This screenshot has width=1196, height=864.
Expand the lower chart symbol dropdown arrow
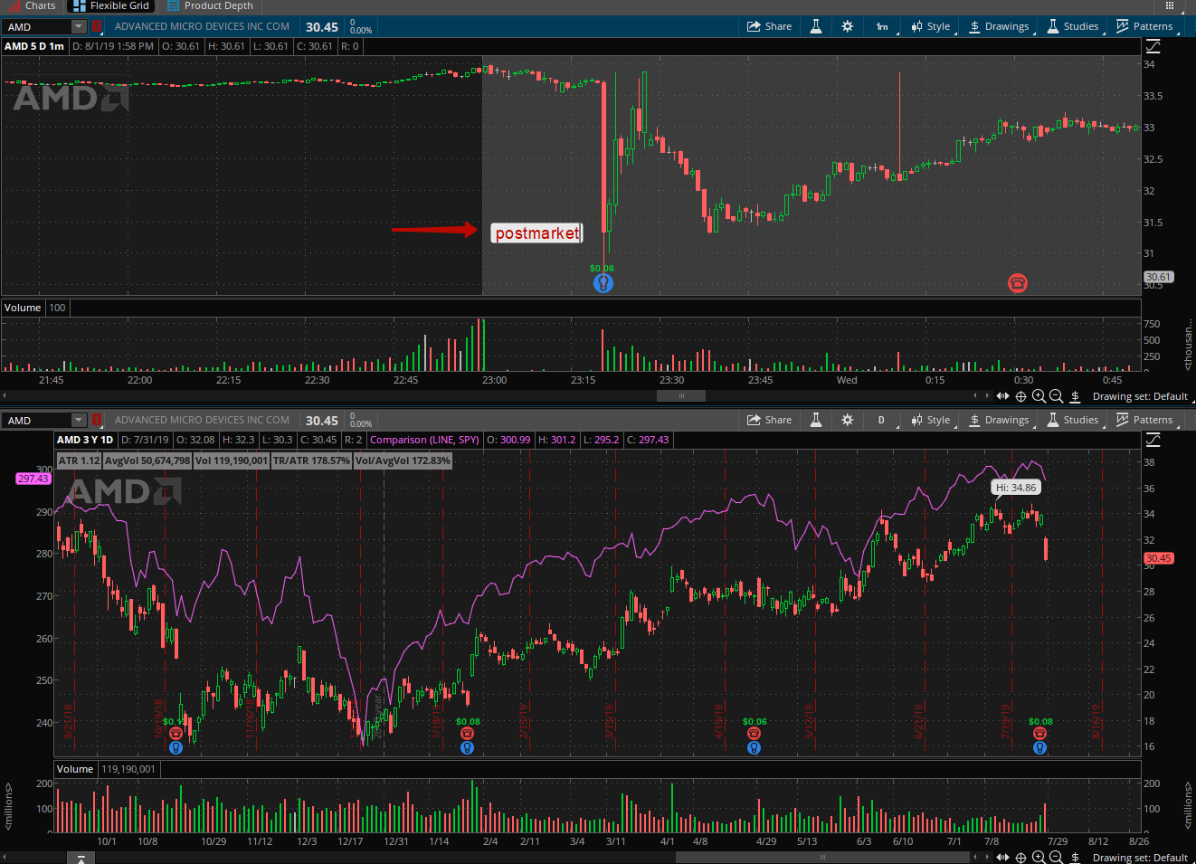pos(79,421)
